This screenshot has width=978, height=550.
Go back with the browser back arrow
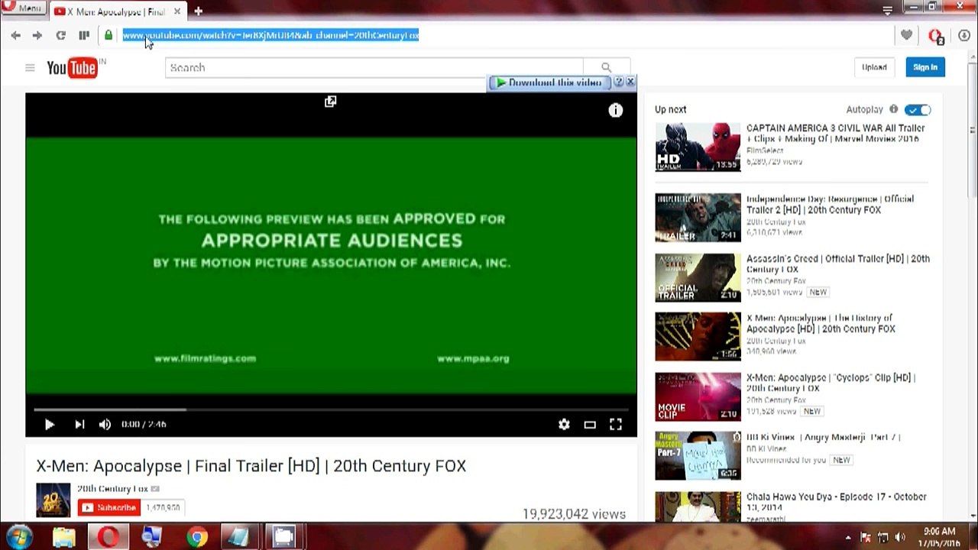coord(16,35)
